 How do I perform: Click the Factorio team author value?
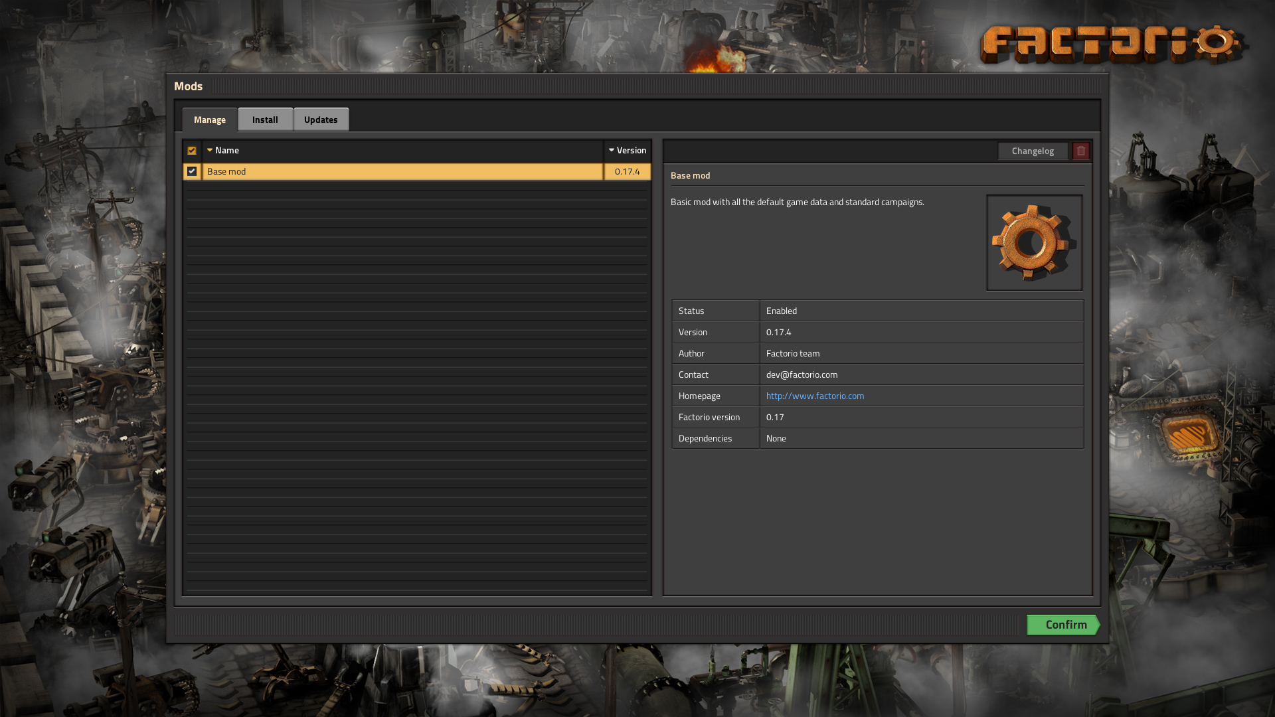793,353
